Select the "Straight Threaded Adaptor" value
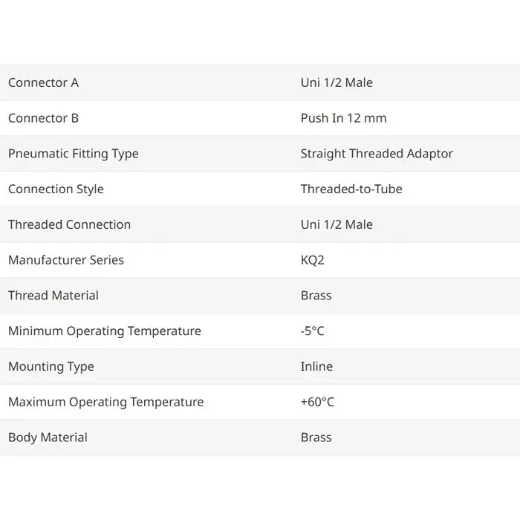This screenshot has width=520, height=520. pos(377,154)
